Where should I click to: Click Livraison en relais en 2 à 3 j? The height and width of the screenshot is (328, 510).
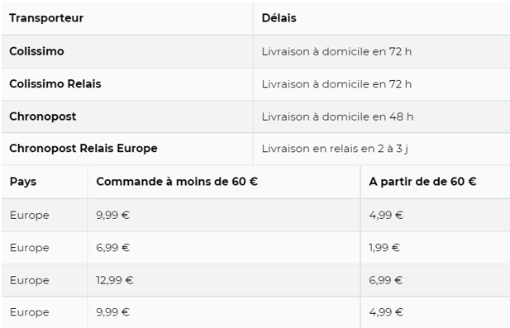click(x=335, y=149)
